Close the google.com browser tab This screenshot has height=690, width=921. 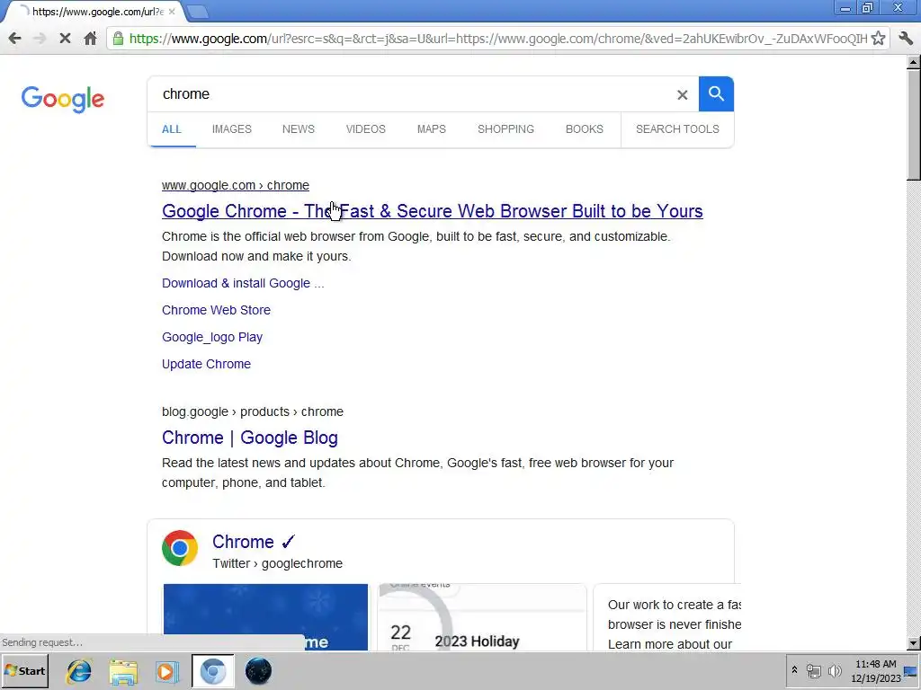172,11
